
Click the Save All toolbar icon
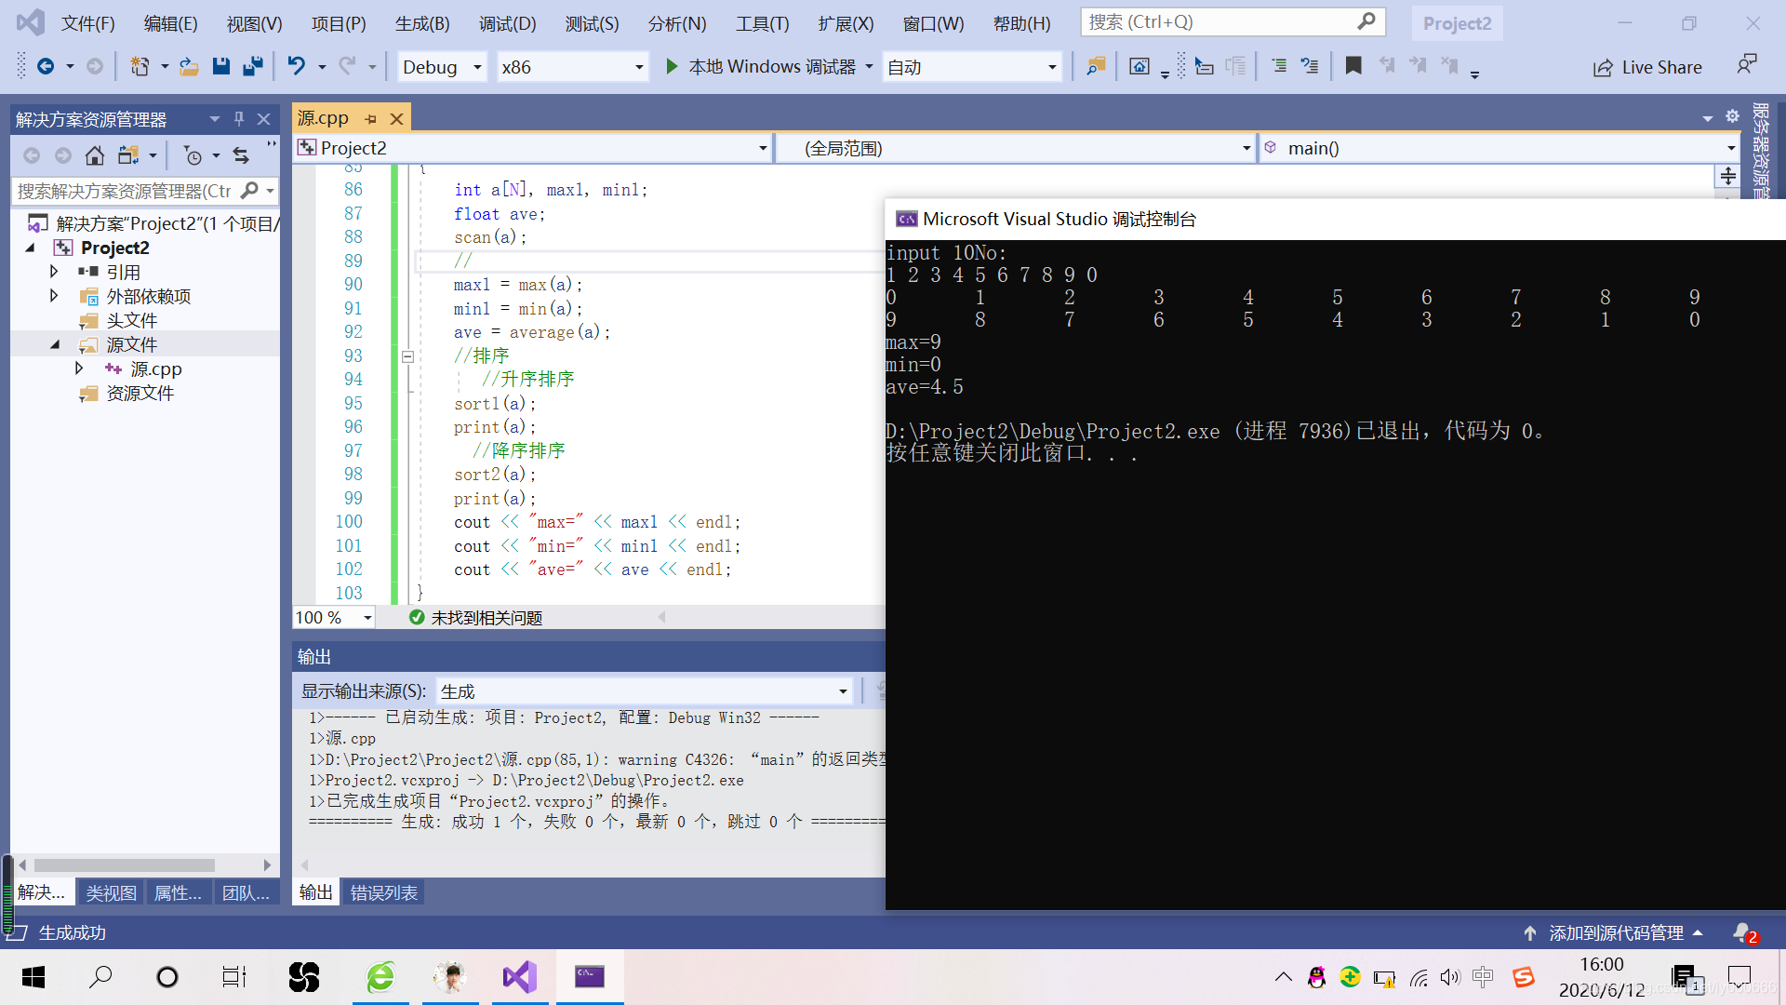[252, 66]
